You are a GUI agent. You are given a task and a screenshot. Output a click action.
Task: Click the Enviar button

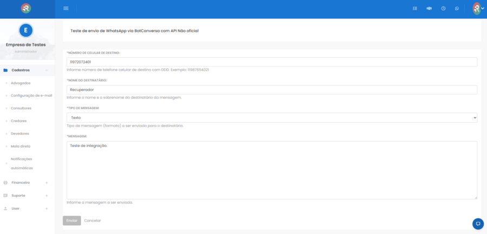tap(72, 220)
